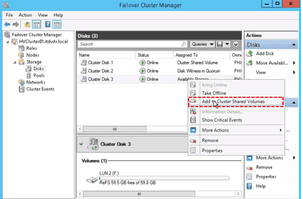Image resolution: width=301 pixels, height=199 pixels.
Task: Open the View menu in menu bar
Action: 43,15
